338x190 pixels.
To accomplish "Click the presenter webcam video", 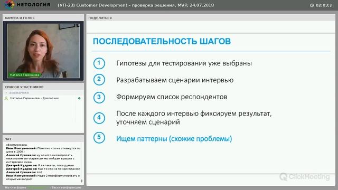I will [x=43, y=51].
